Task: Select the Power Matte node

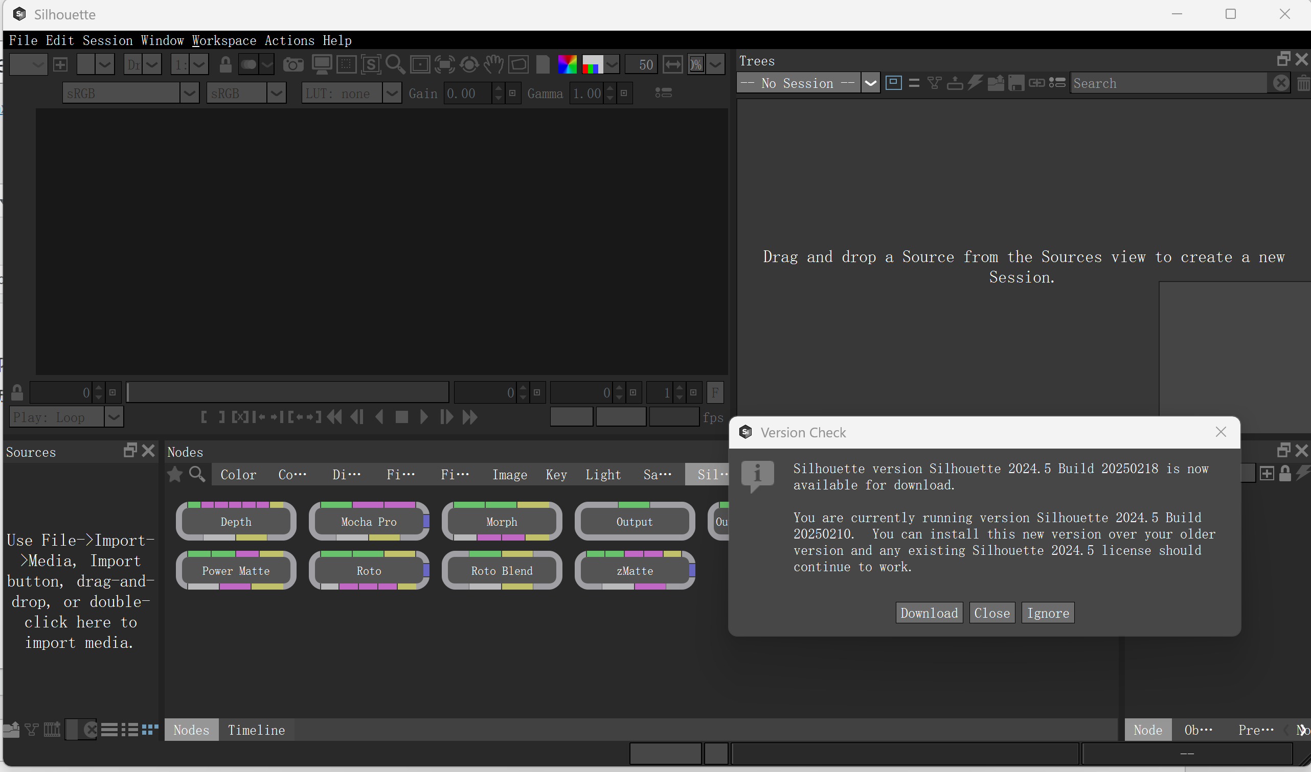Action: (236, 571)
